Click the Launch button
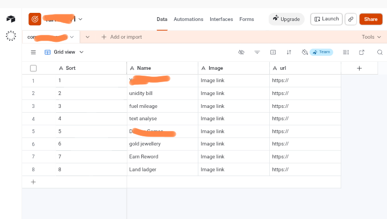This screenshot has width=387, height=219. coord(326,19)
